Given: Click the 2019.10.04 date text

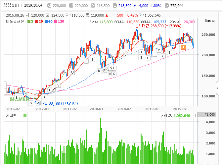Looking at the screenshot, I should point(33,5).
